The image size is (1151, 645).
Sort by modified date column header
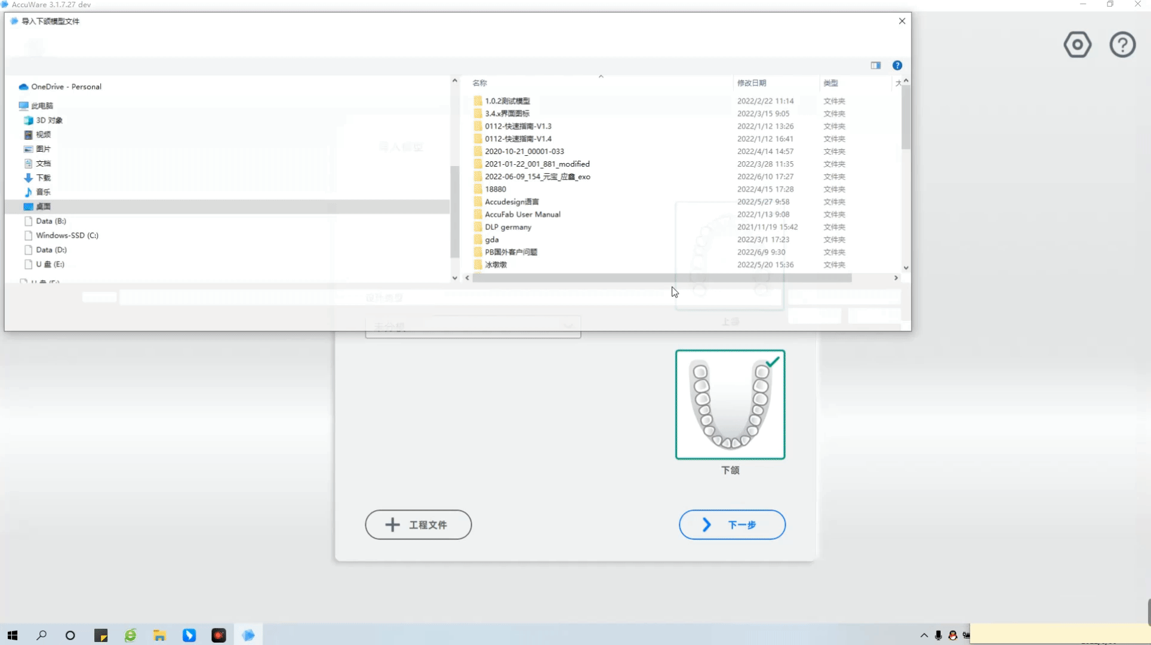752,83
